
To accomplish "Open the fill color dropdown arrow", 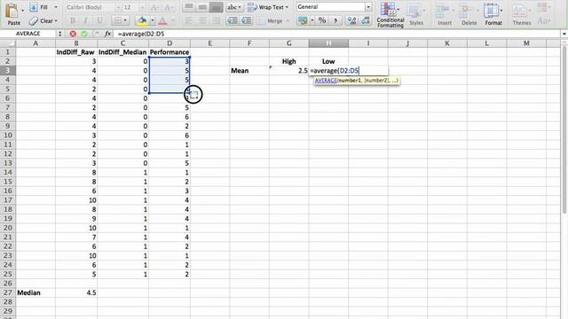I will (x=153, y=20).
